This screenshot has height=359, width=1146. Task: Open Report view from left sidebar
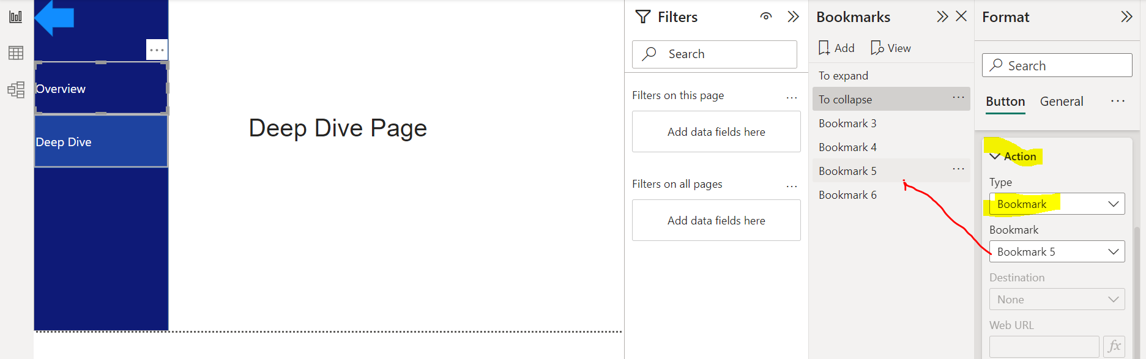(16, 17)
